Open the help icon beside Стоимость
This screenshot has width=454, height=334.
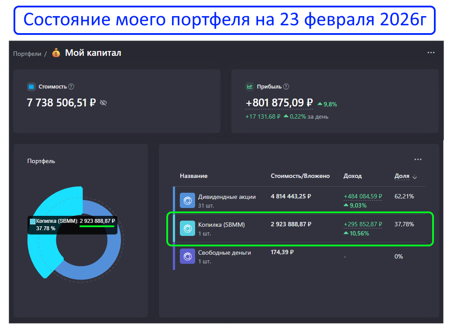click(x=72, y=86)
